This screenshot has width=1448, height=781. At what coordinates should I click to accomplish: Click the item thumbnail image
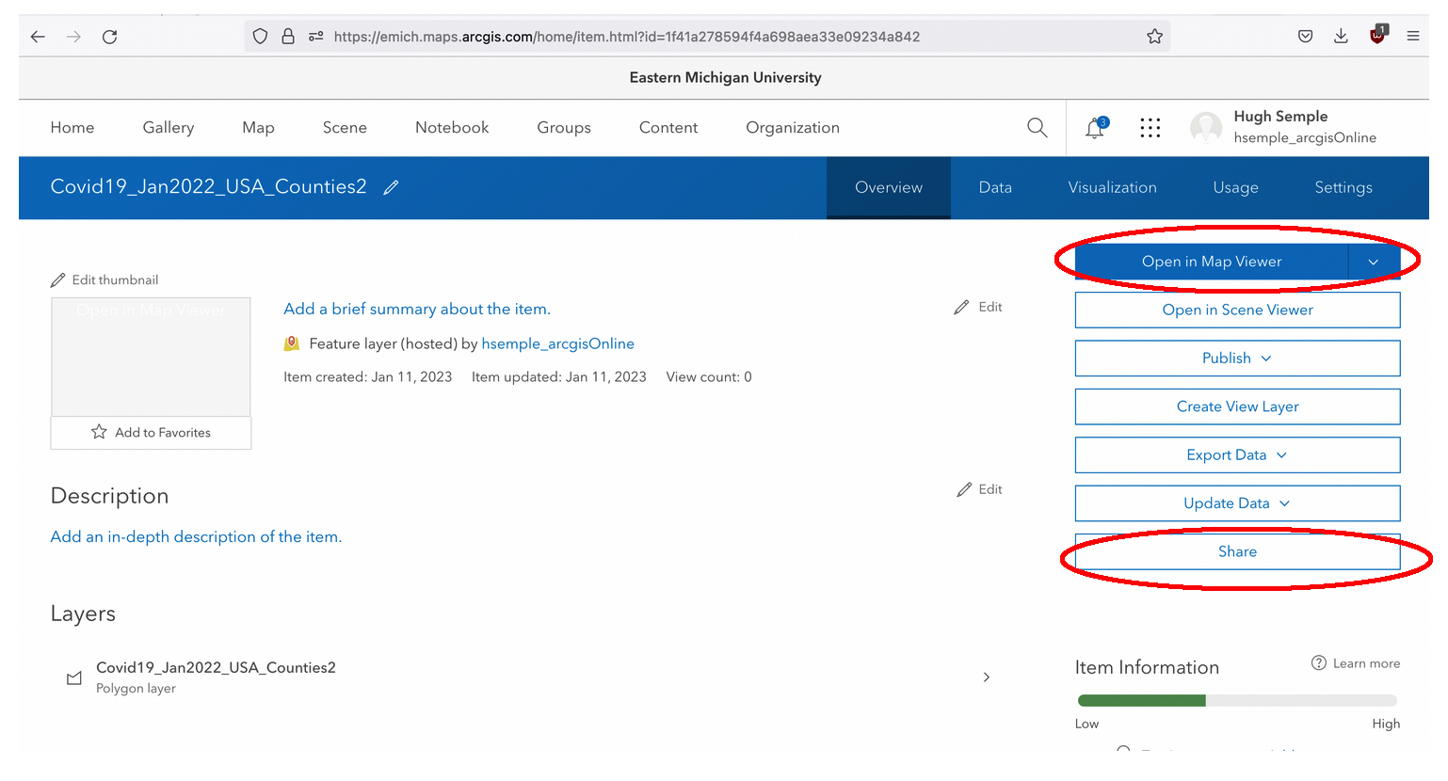point(151,357)
